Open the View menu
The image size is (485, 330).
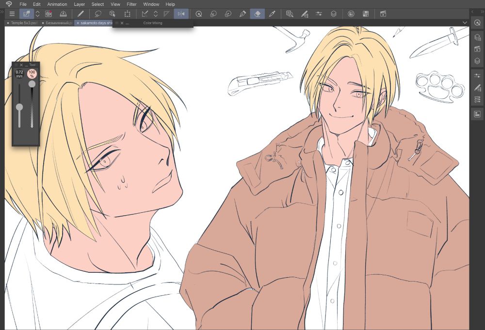point(115,4)
